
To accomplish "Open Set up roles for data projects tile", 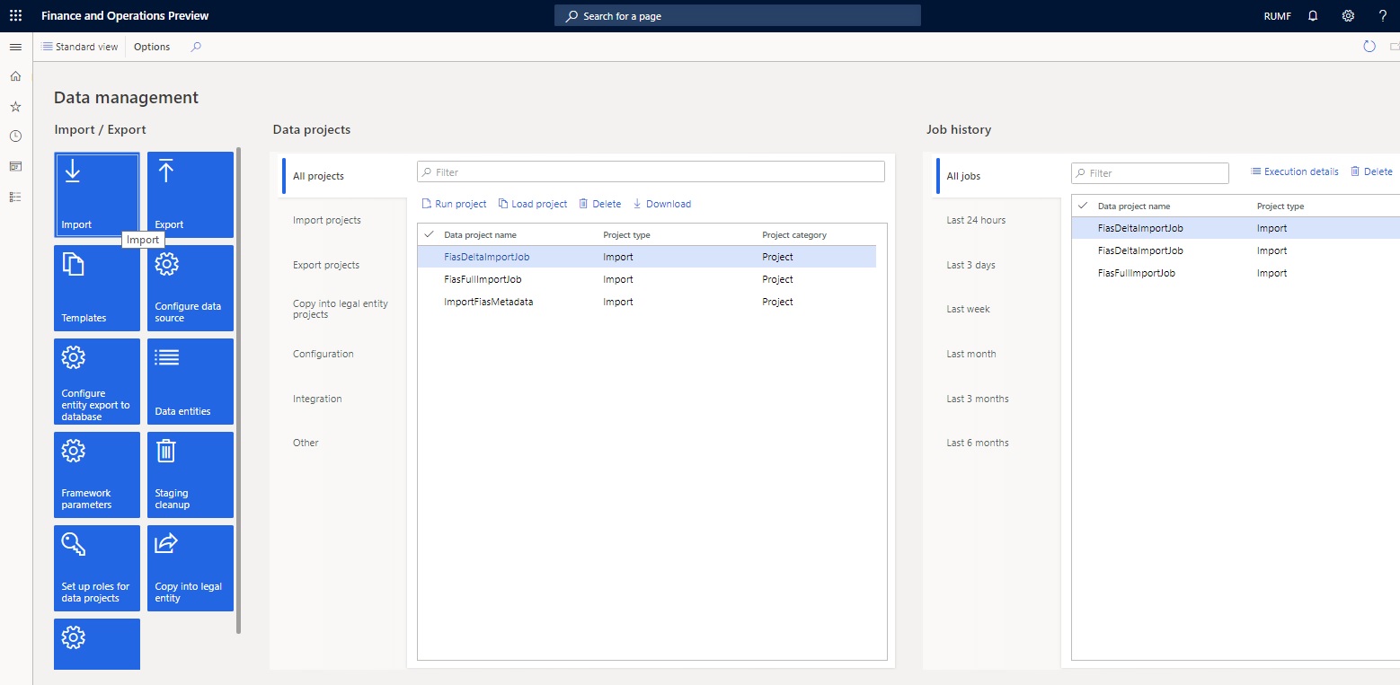I will pos(97,568).
